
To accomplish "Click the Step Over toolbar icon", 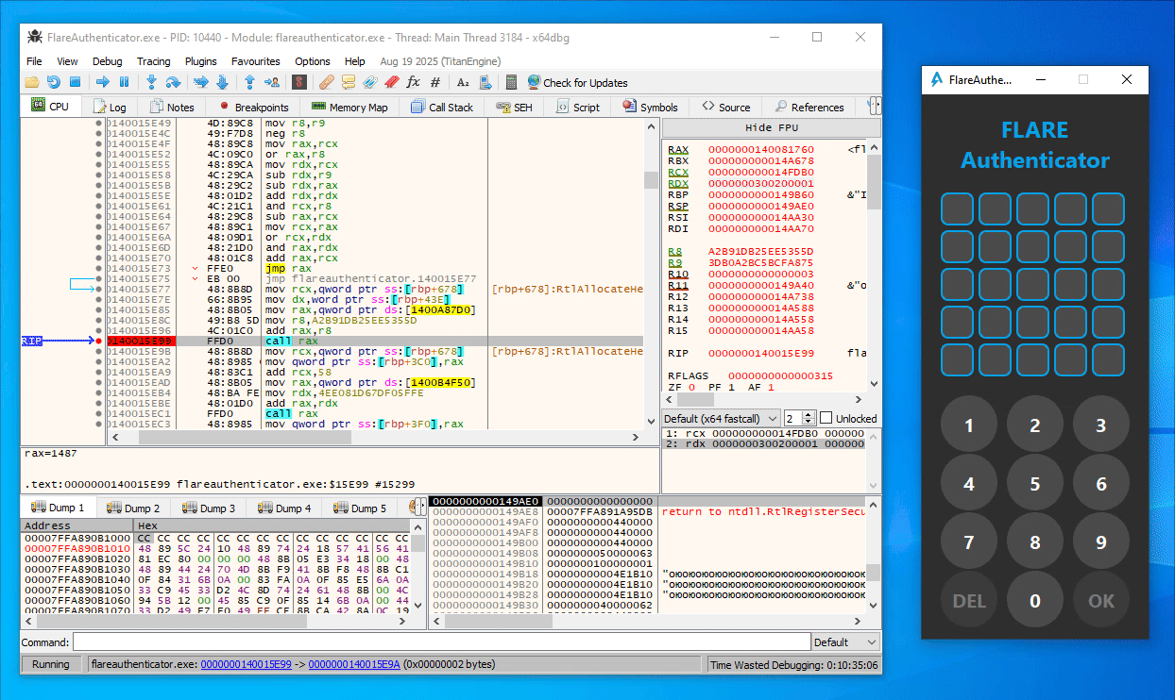I will tap(173, 83).
